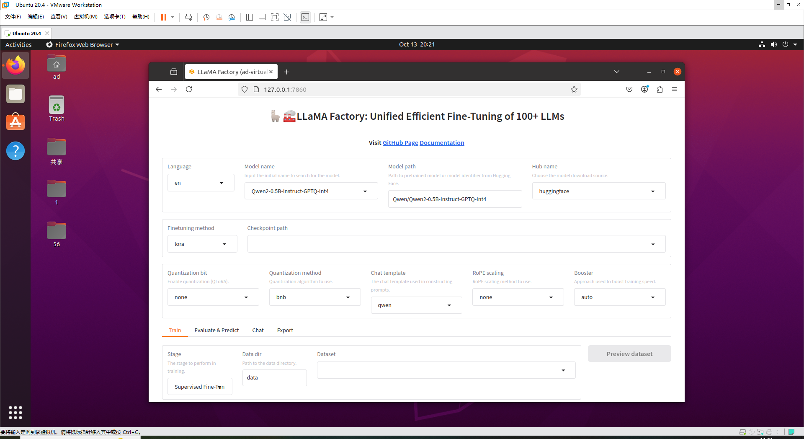Viewport: 804px width, 439px height.
Task: Open the Booster dropdown showing auto
Action: pos(619,297)
